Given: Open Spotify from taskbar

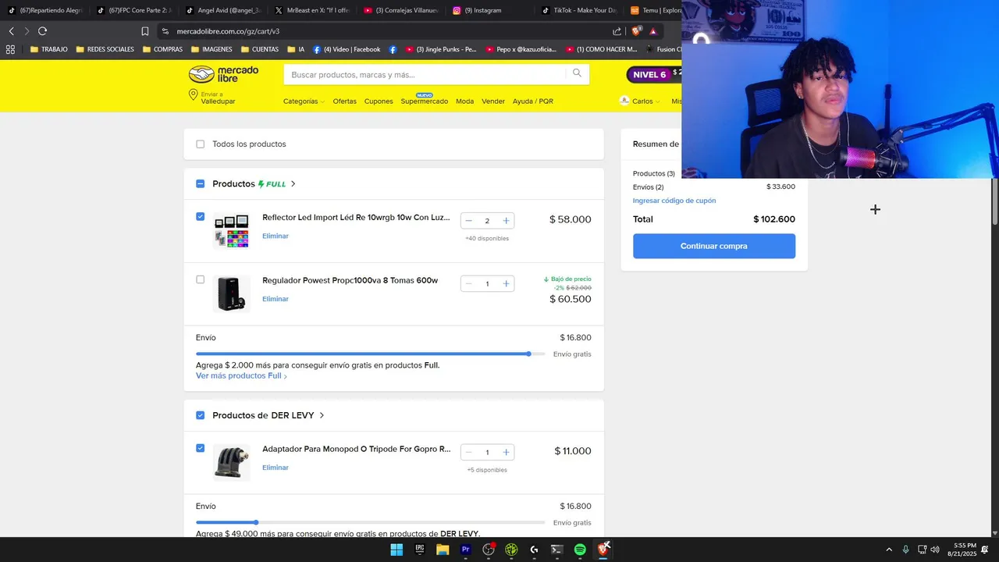Looking at the screenshot, I should click(x=580, y=550).
